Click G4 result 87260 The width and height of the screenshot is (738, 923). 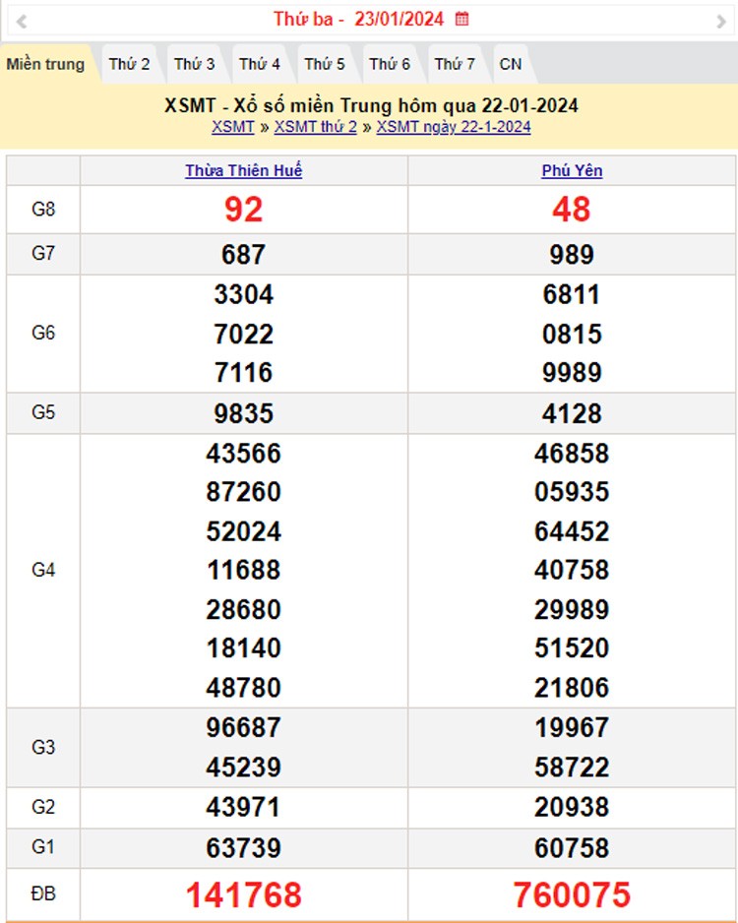[x=244, y=492]
